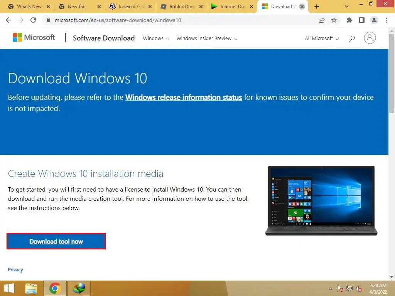Reload the current page
Viewport: 395px width, 296px height.
(x=33, y=20)
